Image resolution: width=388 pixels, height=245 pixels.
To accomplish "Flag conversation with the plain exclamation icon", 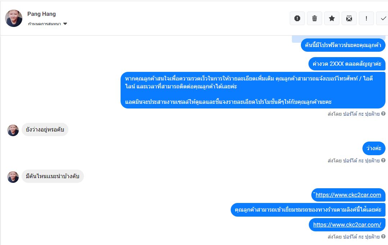I will [366, 18].
